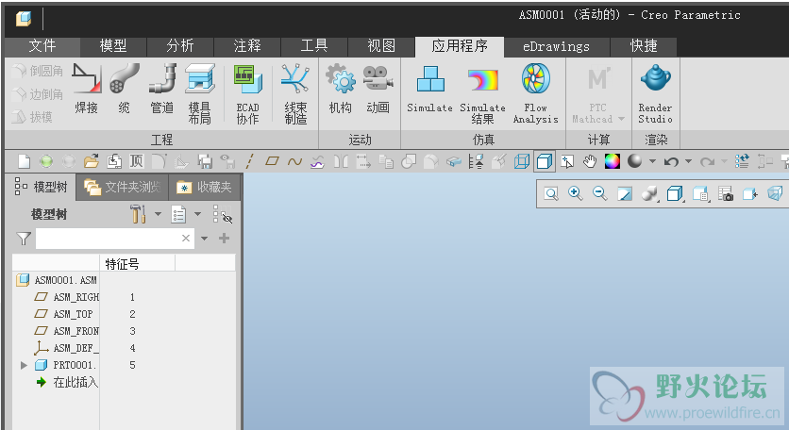Open the color wheel appearance picker
This screenshot has height=430, width=789.
click(x=612, y=161)
